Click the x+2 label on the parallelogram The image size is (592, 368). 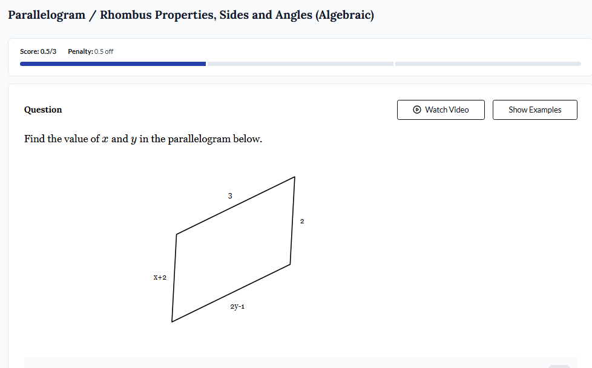coord(160,277)
